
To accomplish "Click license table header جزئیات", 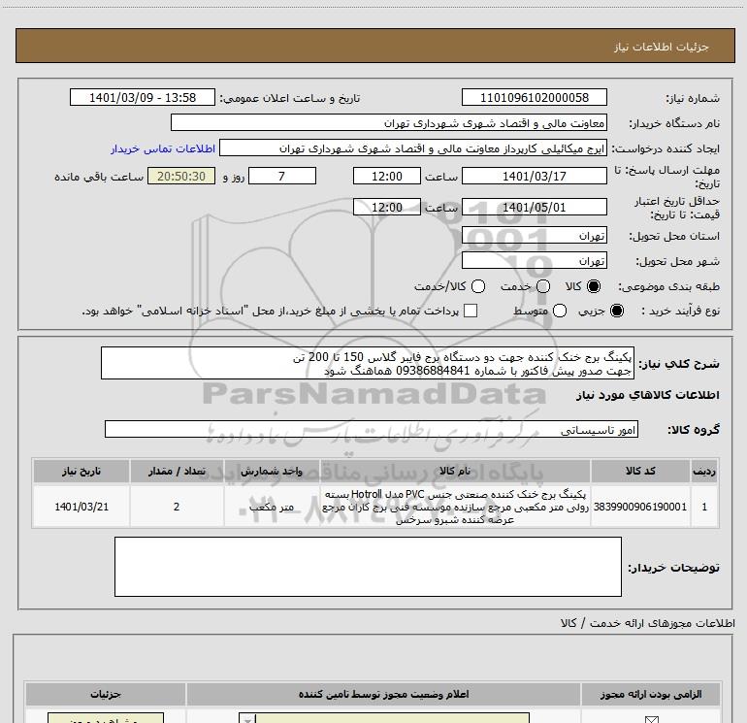I will (x=106, y=694).
